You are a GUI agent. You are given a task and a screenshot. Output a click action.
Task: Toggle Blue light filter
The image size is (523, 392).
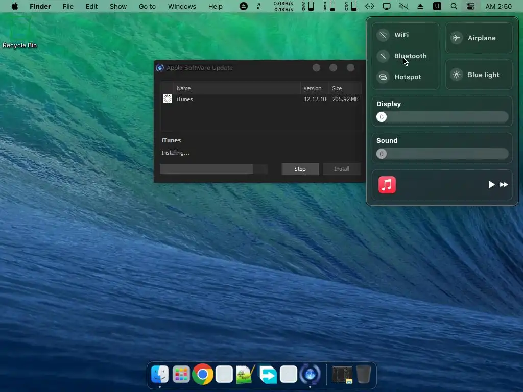pos(479,75)
